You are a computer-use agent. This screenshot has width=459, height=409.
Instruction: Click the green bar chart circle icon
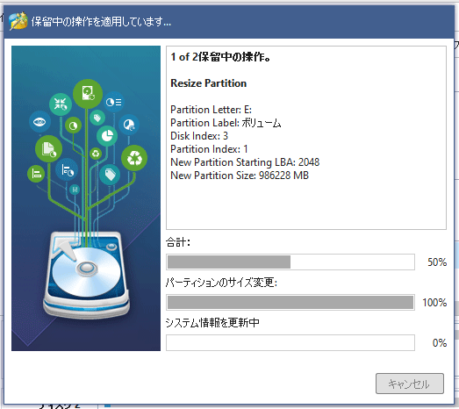pyautogui.click(x=36, y=174)
